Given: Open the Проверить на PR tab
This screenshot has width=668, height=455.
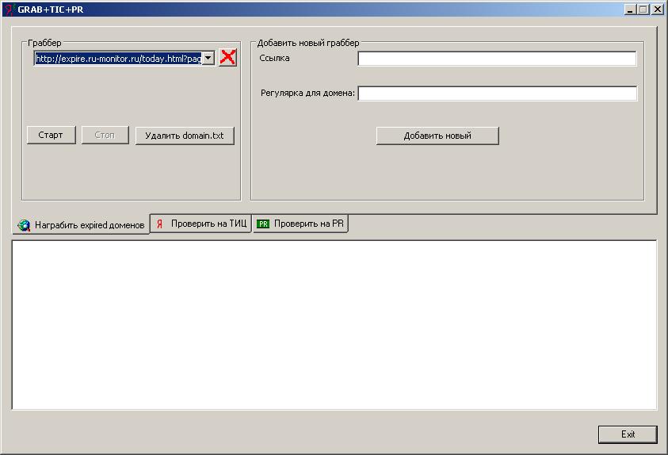Looking at the screenshot, I should tap(301, 224).
